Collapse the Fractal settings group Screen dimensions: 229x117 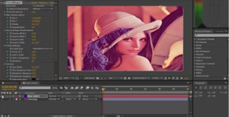(x=4, y=46)
